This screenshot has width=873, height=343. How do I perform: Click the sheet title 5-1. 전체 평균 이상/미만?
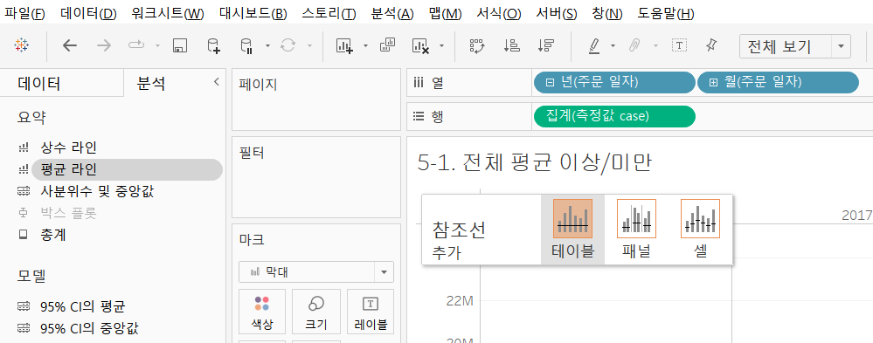click(x=534, y=162)
